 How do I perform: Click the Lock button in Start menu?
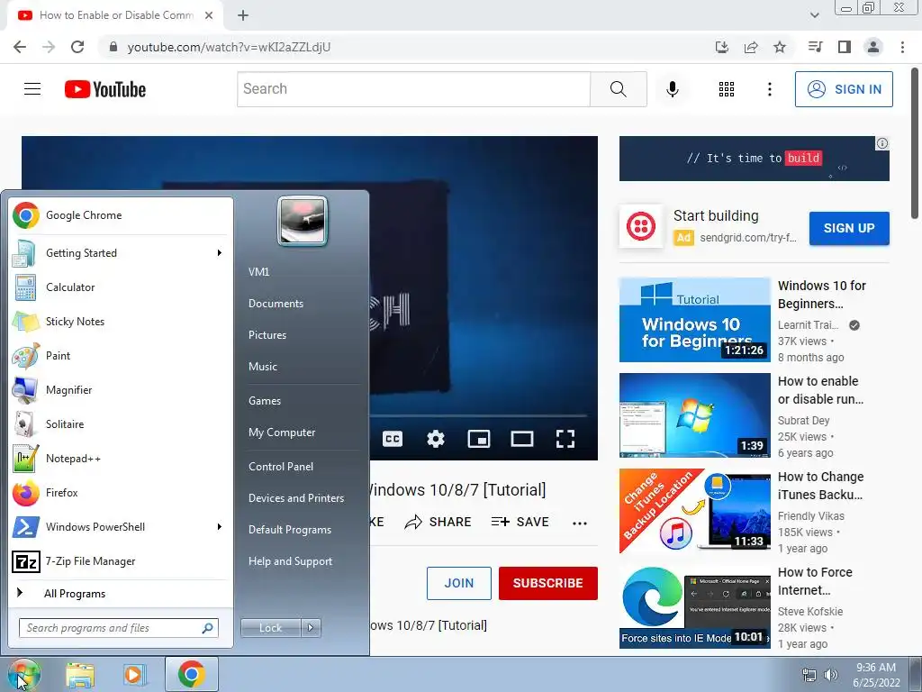(270, 628)
